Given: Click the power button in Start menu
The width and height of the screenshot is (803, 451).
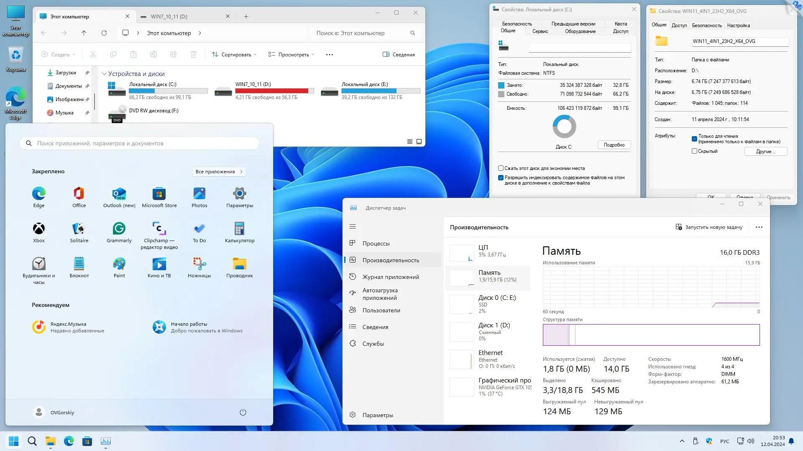Looking at the screenshot, I should click(x=243, y=413).
